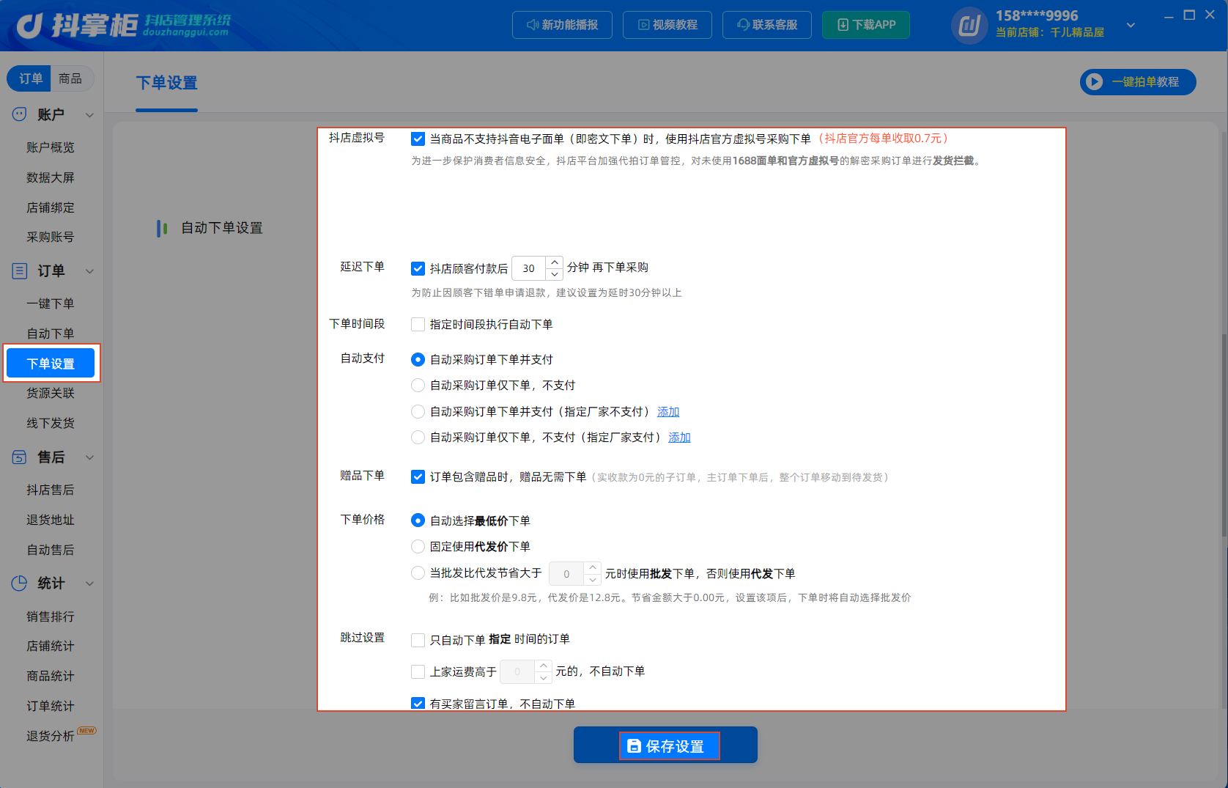Click the 账户 section icon

pyautogui.click(x=20, y=114)
